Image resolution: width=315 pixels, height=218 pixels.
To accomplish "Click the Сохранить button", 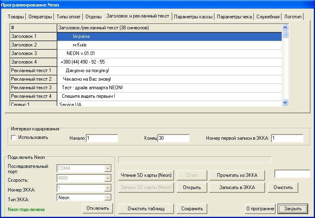I will [192, 209].
